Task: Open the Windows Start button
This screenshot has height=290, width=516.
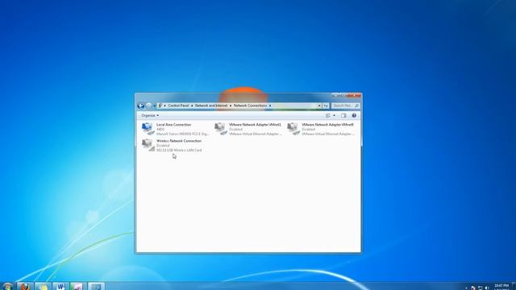Action: coord(7,287)
